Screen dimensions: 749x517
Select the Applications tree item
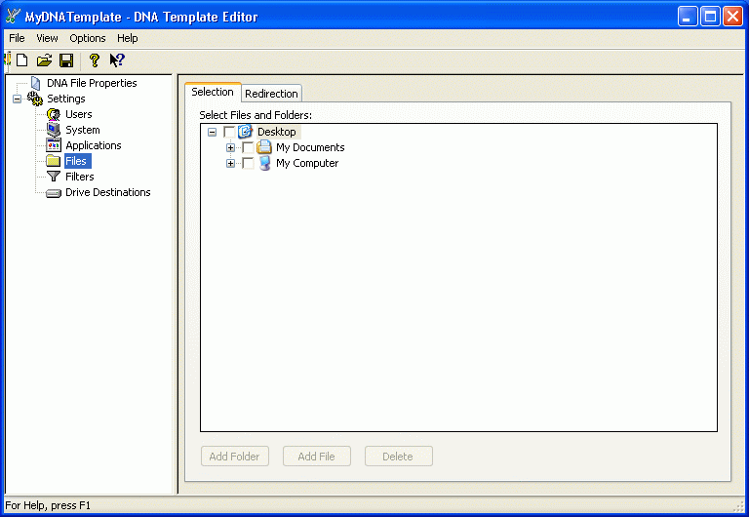[94, 145]
